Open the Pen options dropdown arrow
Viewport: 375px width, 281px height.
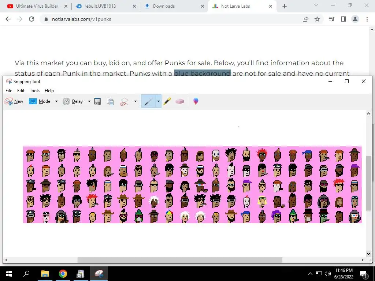[x=159, y=101]
